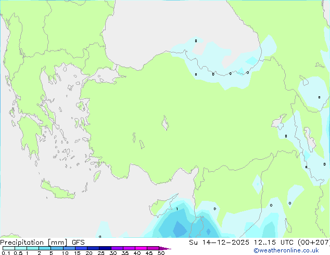This screenshot has height=255, width=330.
Task: Click the island of Crete on the map
Action: pyautogui.click(x=57, y=190)
